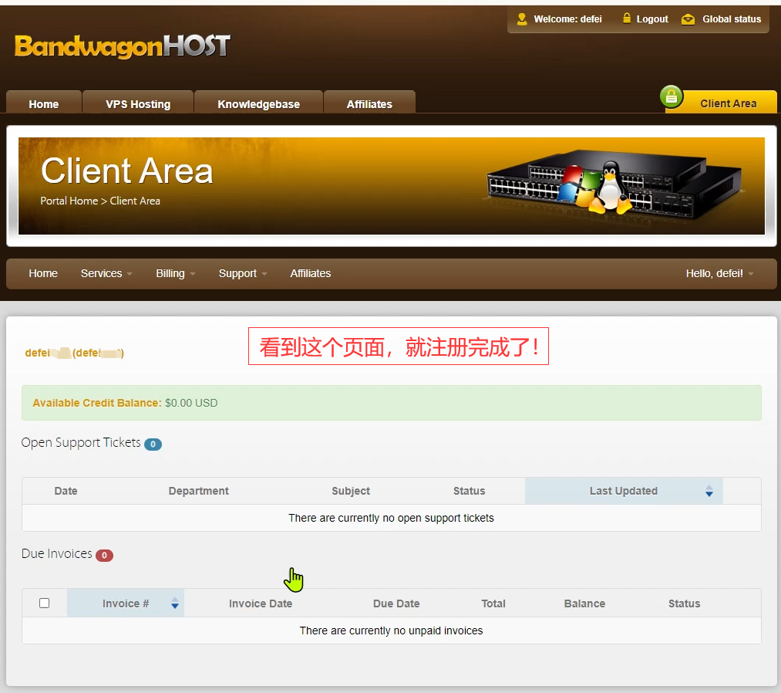Open the Knowledgebase tab

tap(258, 103)
